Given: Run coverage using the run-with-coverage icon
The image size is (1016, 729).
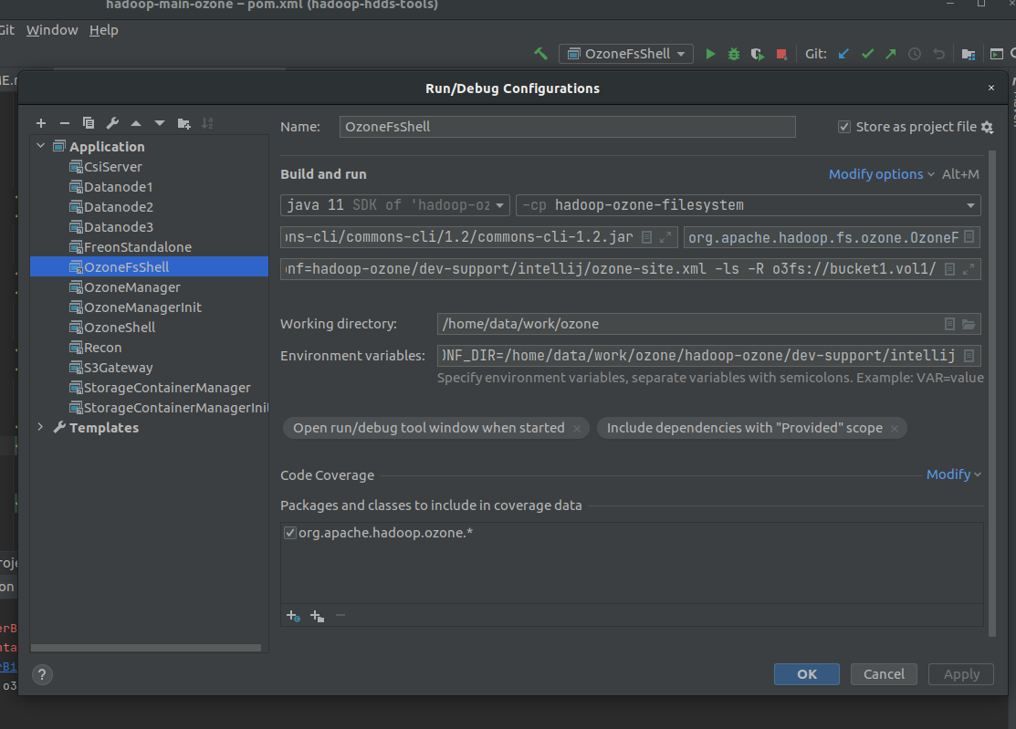Looking at the screenshot, I should pos(757,54).
